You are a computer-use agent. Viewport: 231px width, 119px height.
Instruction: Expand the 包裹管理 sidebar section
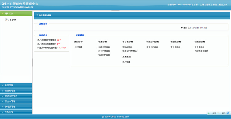[x=16, y=85]
